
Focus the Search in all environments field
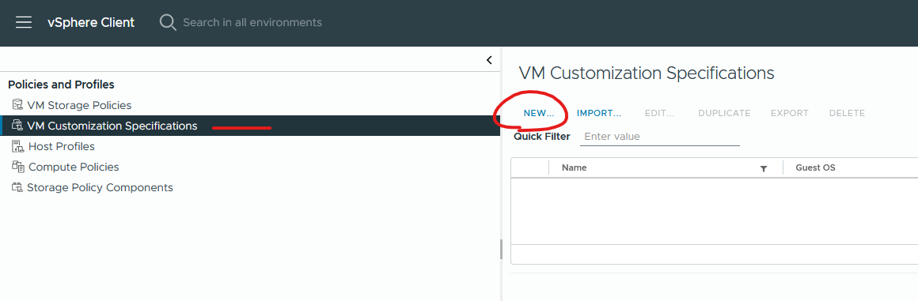[252, 23]
